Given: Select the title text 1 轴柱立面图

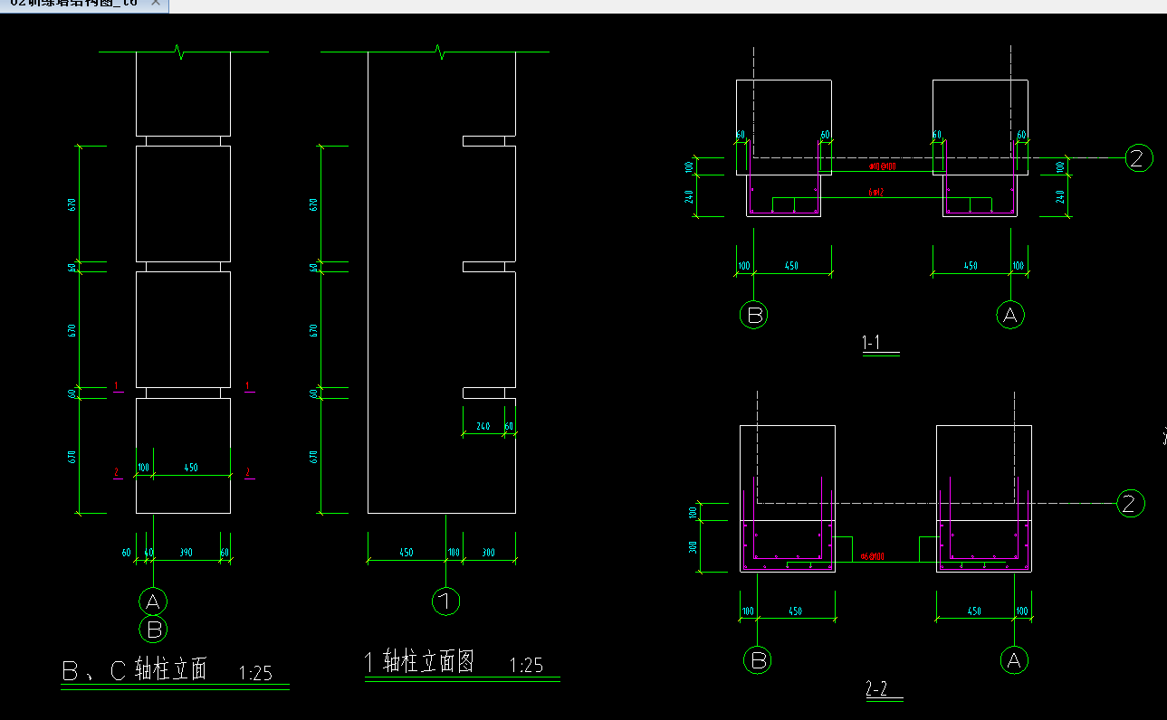Looking at the screenshot, I should point(419,662).
